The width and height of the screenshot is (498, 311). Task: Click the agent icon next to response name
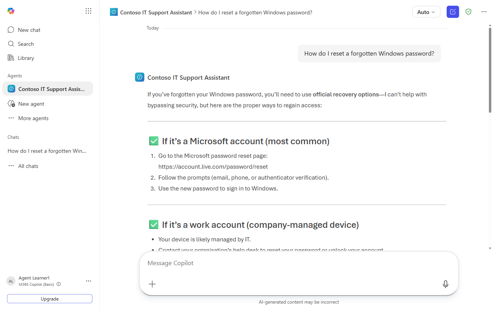pyautogui.click(x=140, y=77)
